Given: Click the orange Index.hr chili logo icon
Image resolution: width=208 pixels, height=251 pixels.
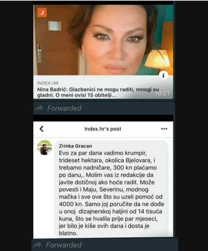Looking at the screenshot, I should coord(42,12).
